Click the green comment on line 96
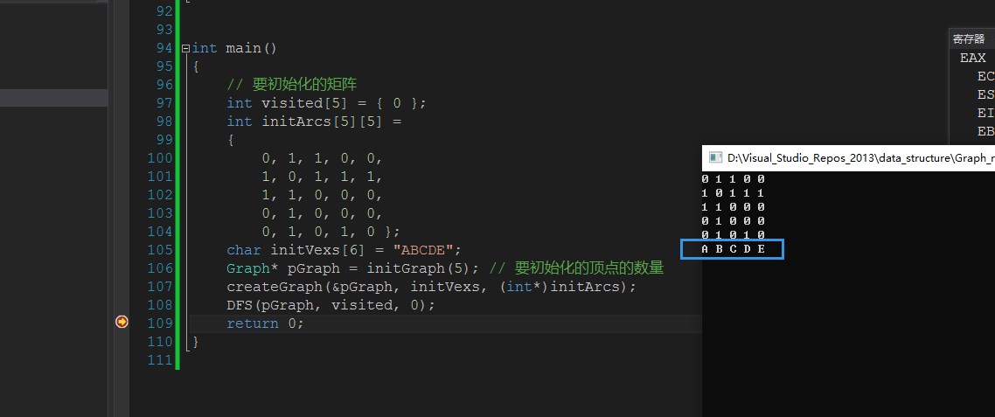This screenshot has height=417, width=995. pyautogui.click(x=291, y=85)
